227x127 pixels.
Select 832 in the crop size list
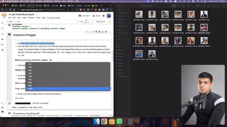(x=68, y=79)
